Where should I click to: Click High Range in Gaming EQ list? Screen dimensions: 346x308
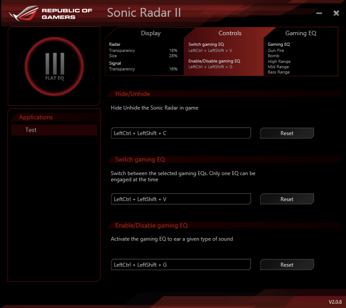279,62
